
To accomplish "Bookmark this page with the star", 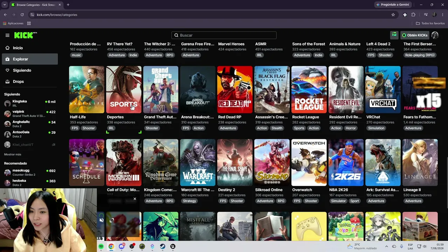I will pyautogui.click(x=393, y=15).
